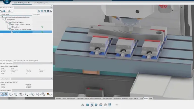This screenshot has width=194, height=109.
Task: Switch to the second Swingarm A tab
Action: [42, 3]
